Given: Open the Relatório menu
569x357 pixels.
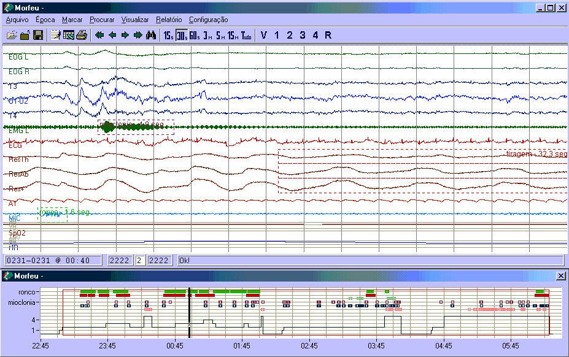Looking at the screenshot, I should click(x=169, y=20).
